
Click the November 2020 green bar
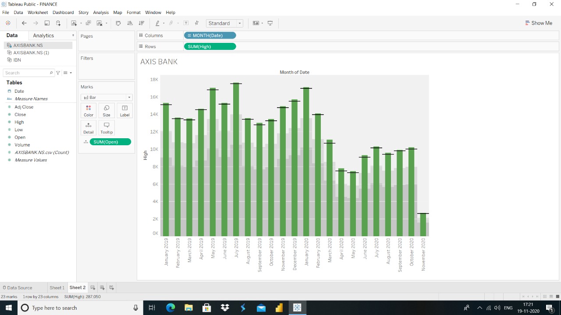pyautogui.click(x=423, y=225)
